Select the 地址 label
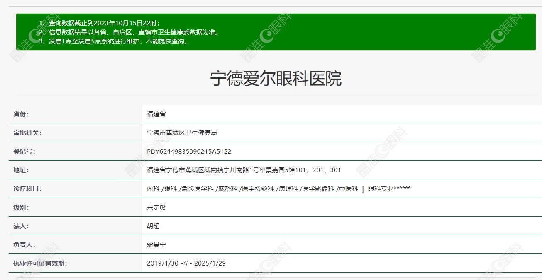This screenshot has height=280, width=542. [x=21, y=170]
